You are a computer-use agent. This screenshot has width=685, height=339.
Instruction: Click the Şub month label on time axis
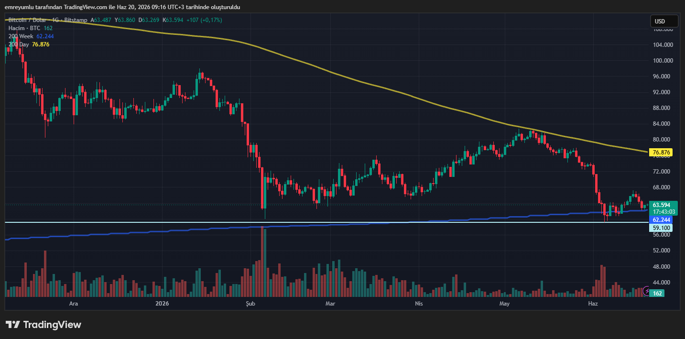(250, 304)
